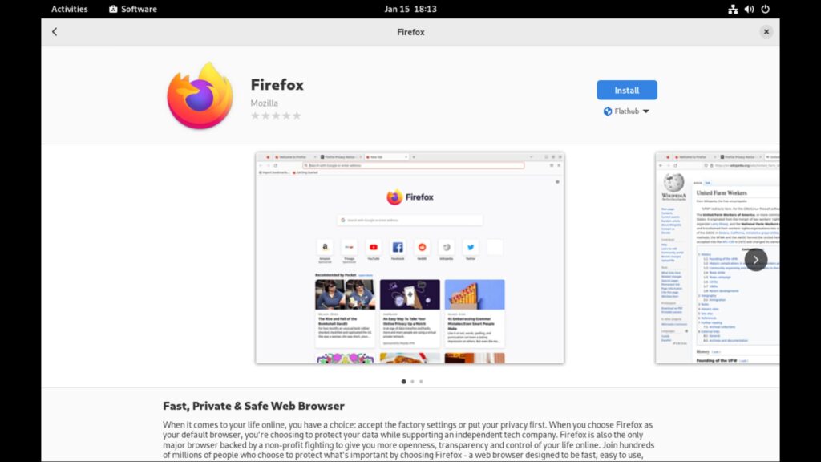Select the second screenshot page dot
821x462 pixels.
point(413,381)
